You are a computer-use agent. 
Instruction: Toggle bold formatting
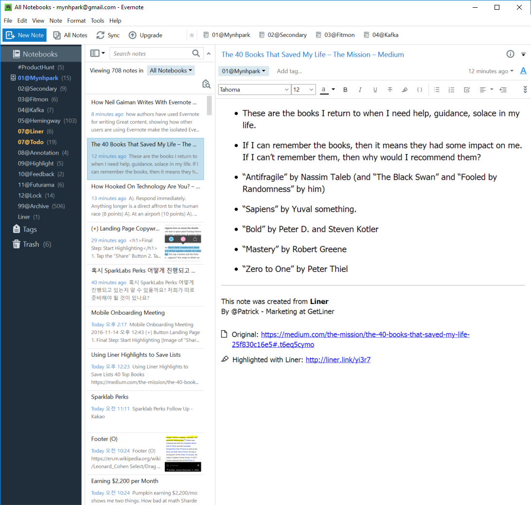coord(345,90)
